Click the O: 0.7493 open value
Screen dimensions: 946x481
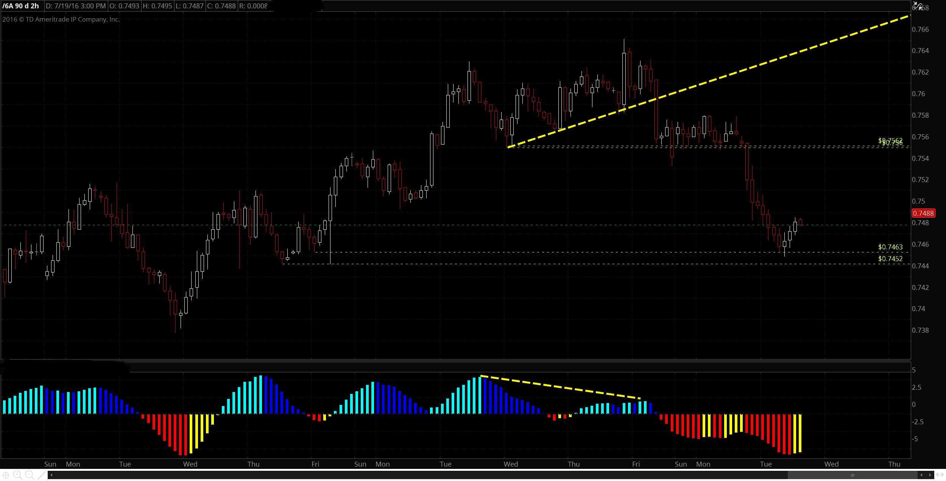pos(125,6)
